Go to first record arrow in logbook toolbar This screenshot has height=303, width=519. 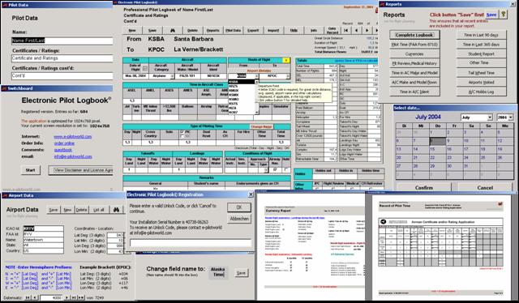click(x=346, y=31)
